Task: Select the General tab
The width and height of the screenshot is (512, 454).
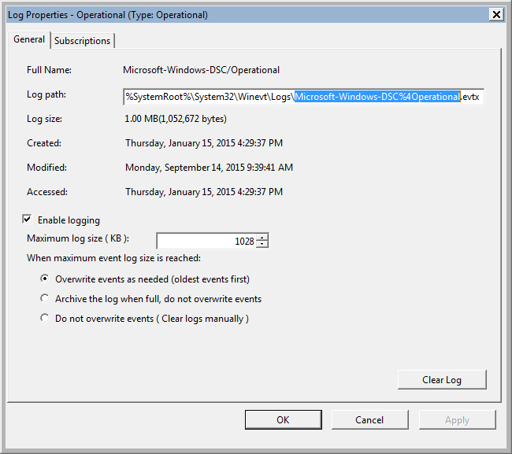Action: point(29,40)
